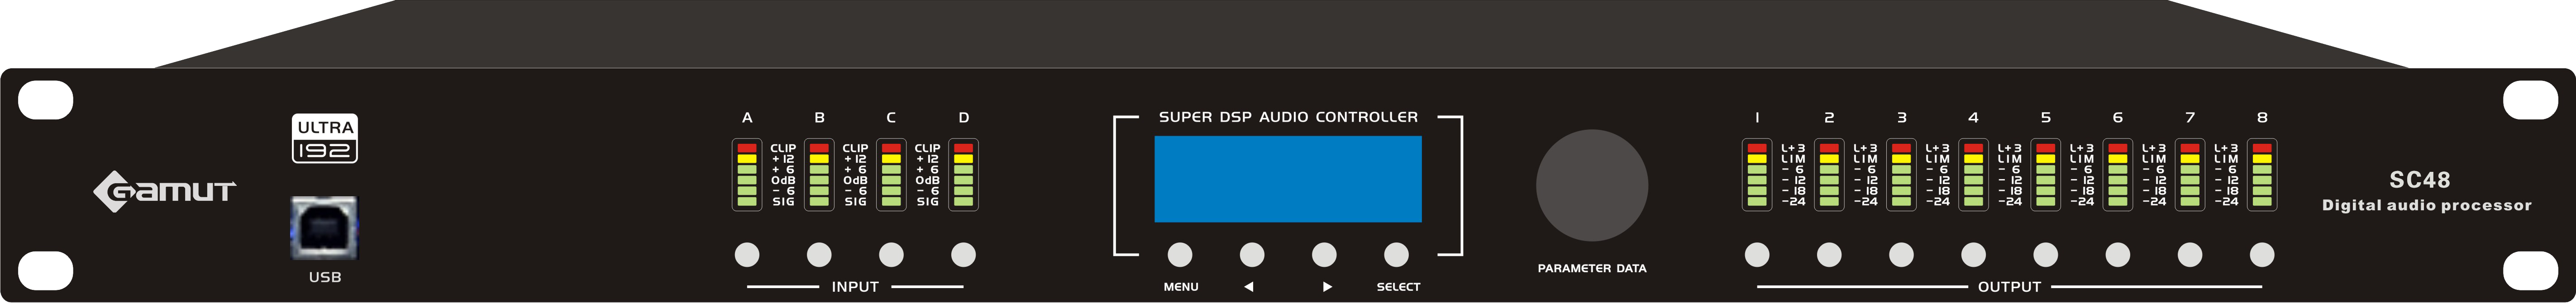Click the Gamut brand logo

164,191
